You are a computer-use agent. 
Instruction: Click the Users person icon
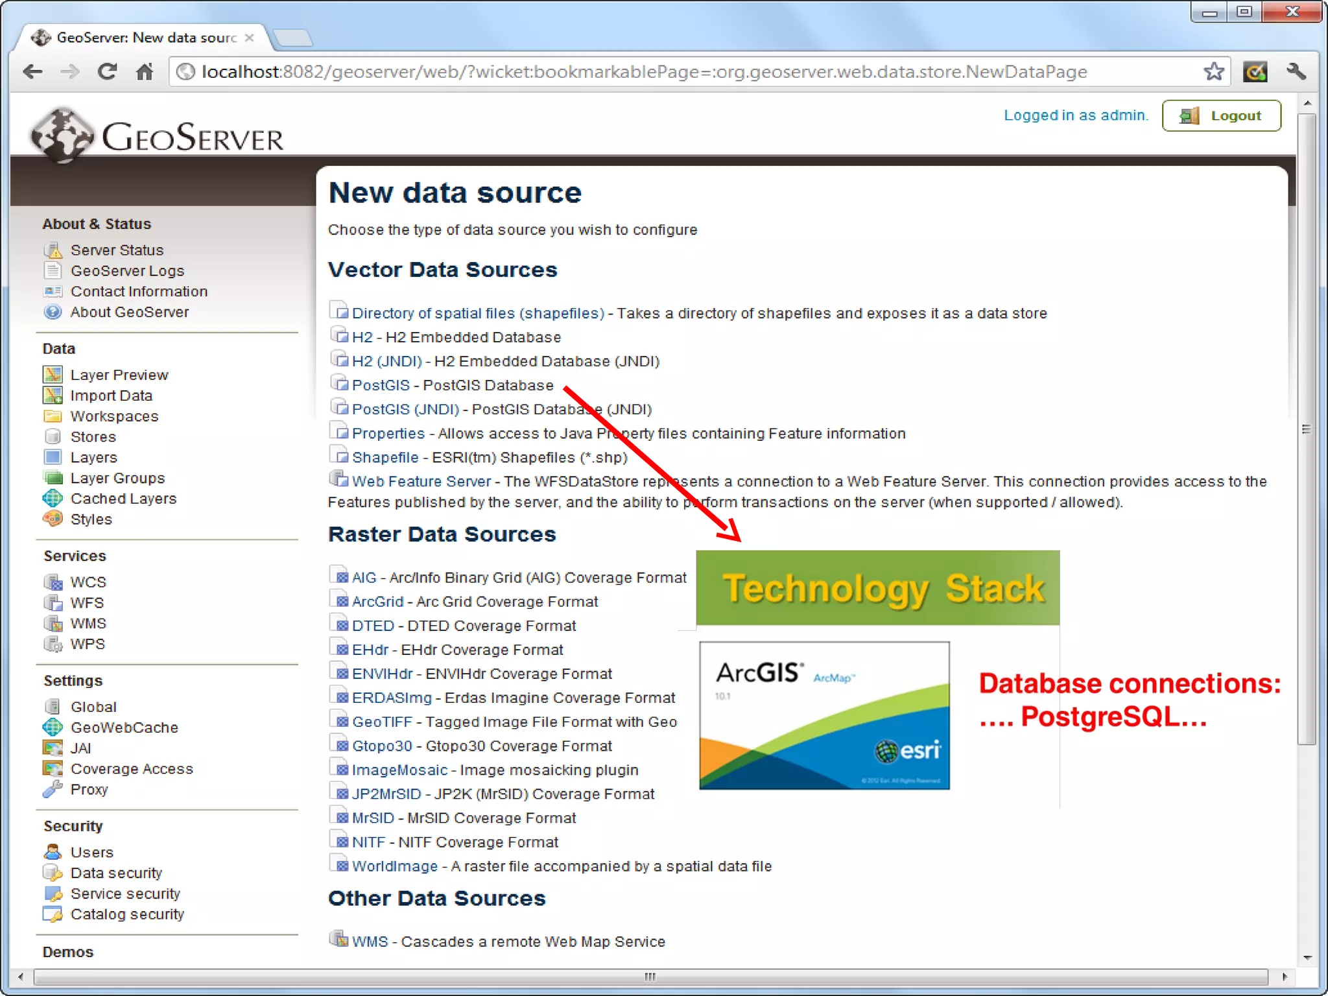pyautogui.click(x=53, y=852)
